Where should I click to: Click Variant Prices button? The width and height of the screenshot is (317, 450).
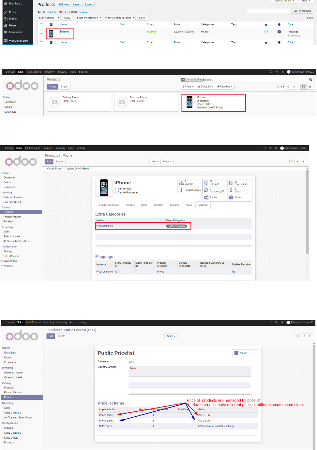click(54, 169)
